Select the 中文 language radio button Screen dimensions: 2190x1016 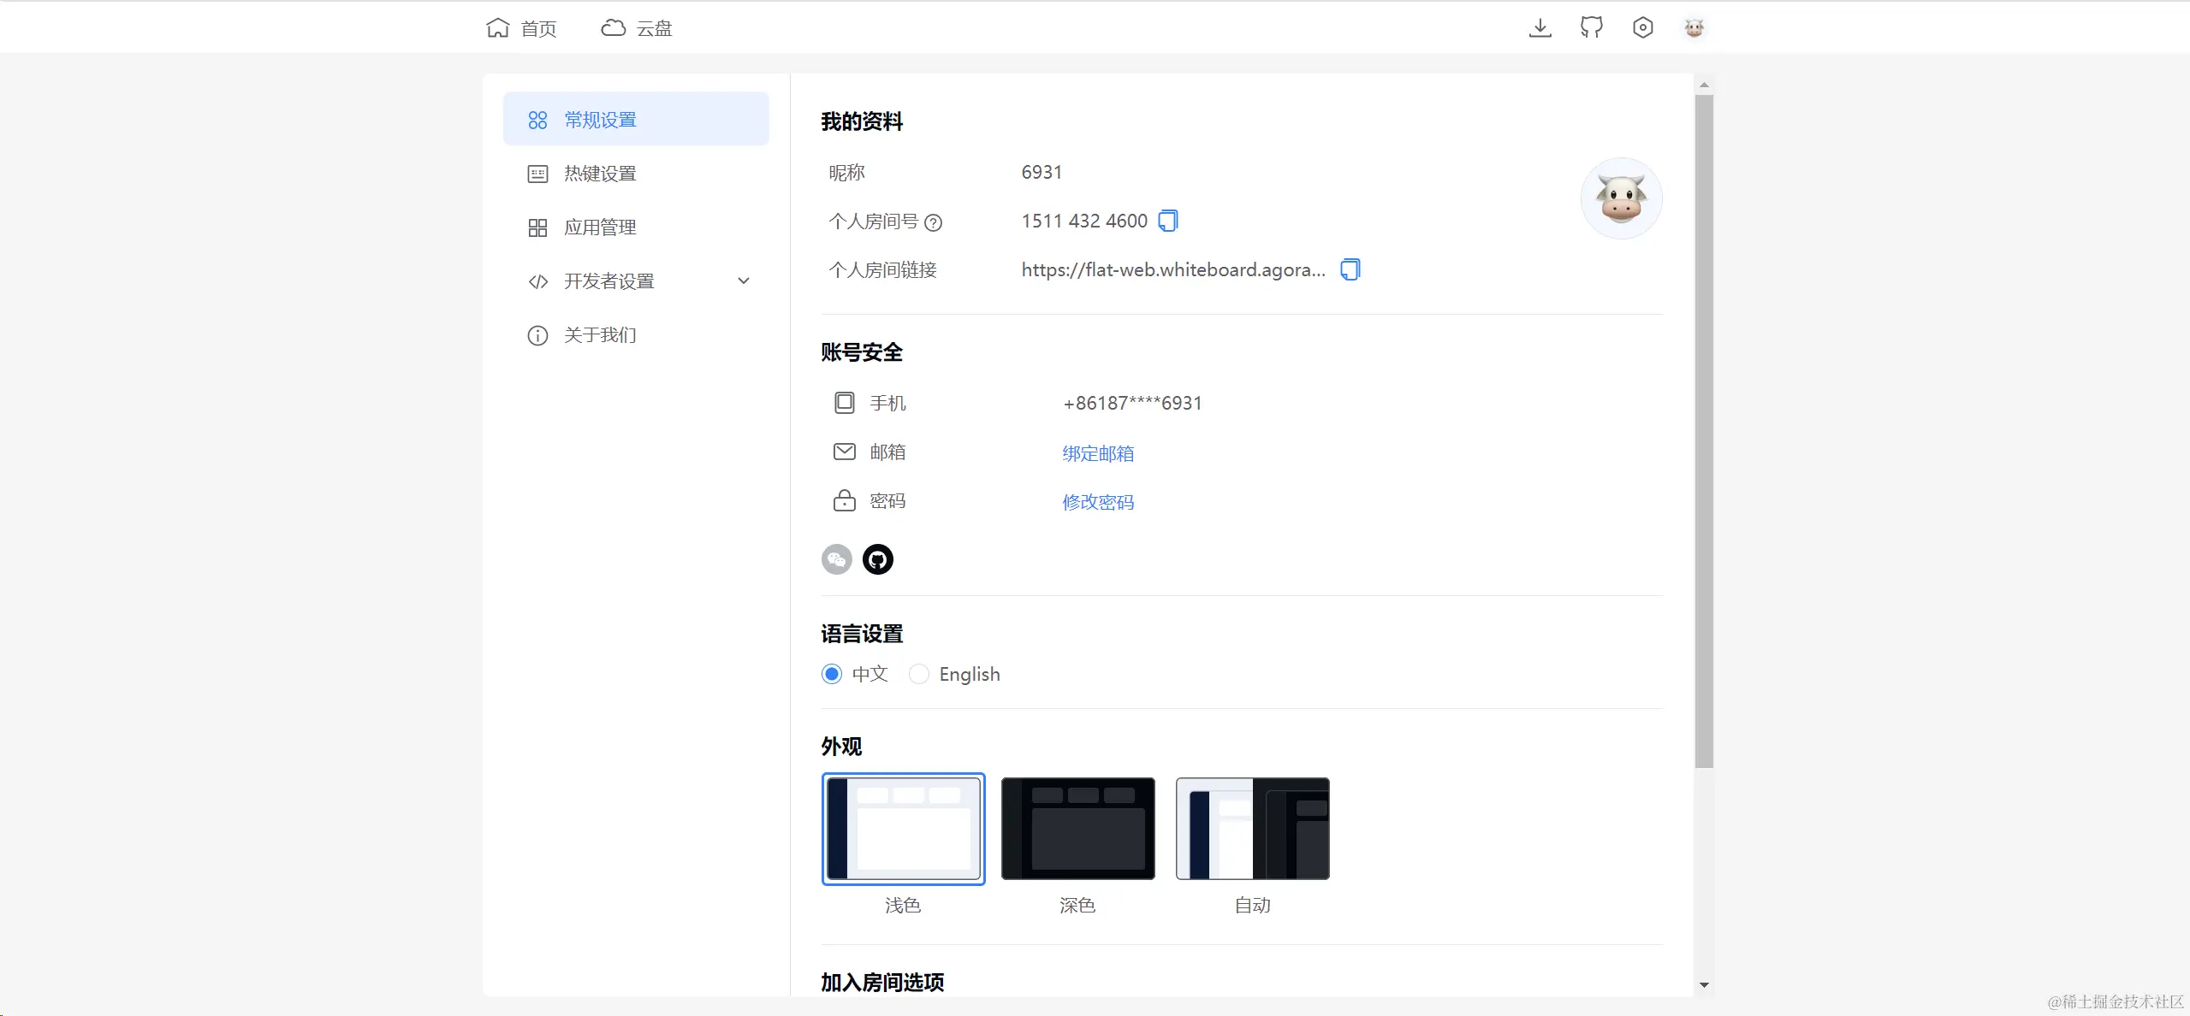tap(831, 674)
